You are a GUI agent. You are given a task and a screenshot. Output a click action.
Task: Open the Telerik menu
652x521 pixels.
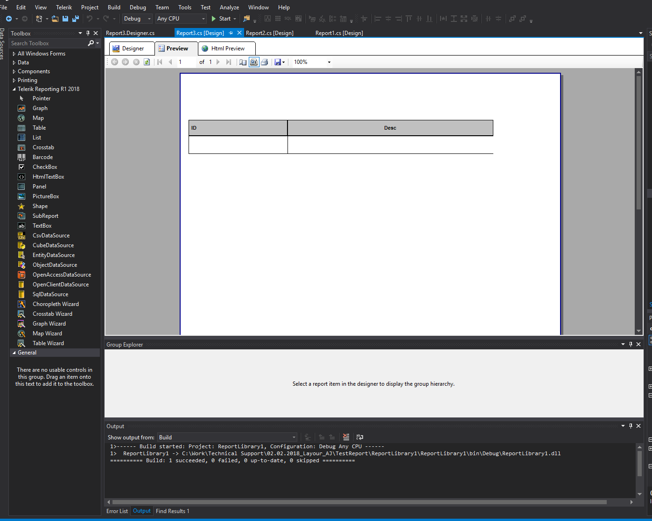pos(64,7)
